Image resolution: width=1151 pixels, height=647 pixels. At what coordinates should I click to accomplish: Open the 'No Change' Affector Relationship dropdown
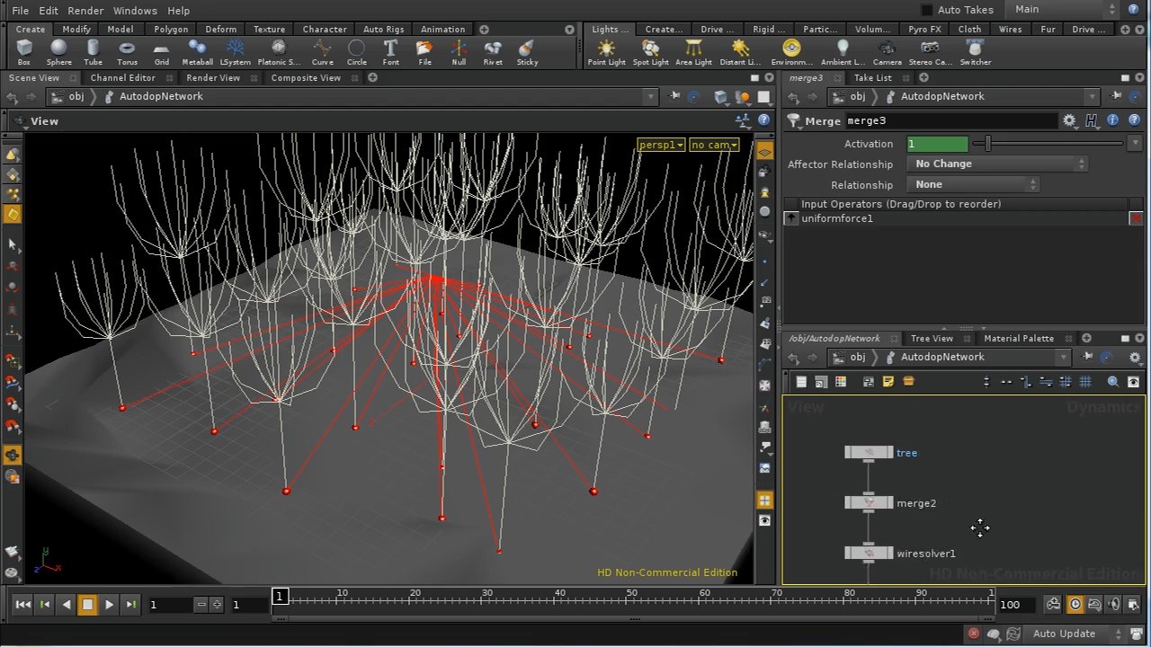point(996,164)
